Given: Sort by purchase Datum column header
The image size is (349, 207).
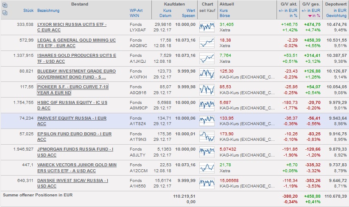Looking at the screenshot, I should coord(165,16).
